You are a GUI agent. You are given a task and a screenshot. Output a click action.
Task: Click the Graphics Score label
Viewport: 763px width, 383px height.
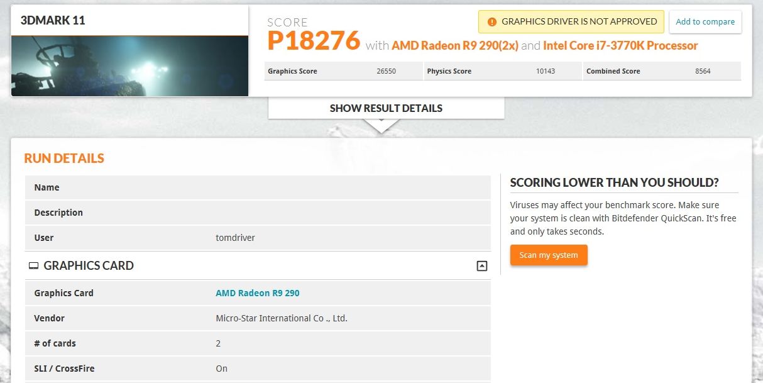coord(292,71)
